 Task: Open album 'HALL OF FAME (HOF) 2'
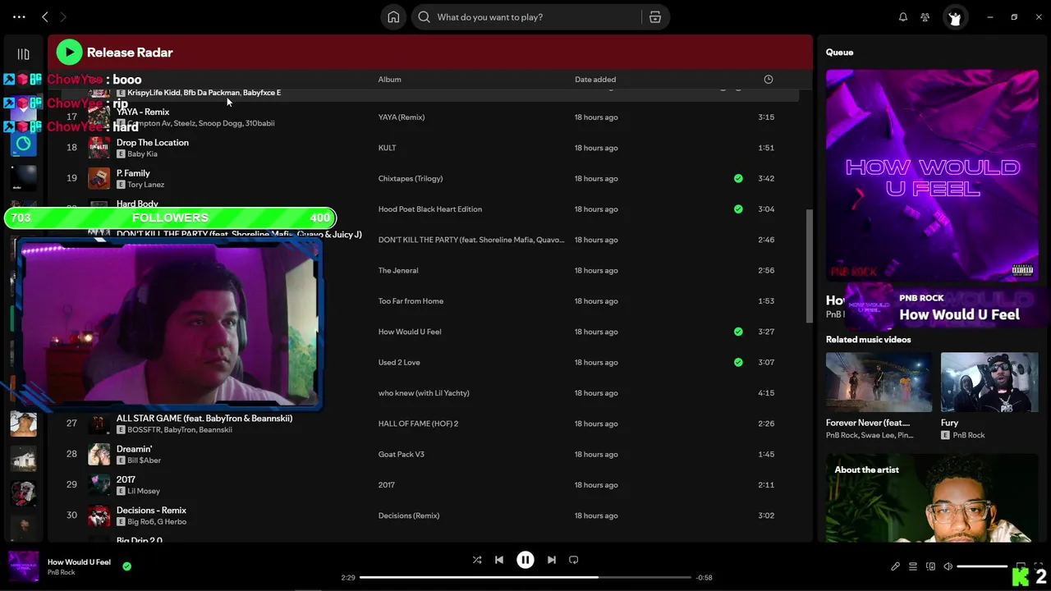(x=418, y=424)
